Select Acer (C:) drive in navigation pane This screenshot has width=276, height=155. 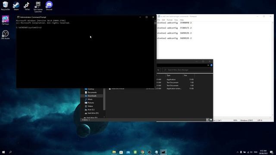click(91, 110)
